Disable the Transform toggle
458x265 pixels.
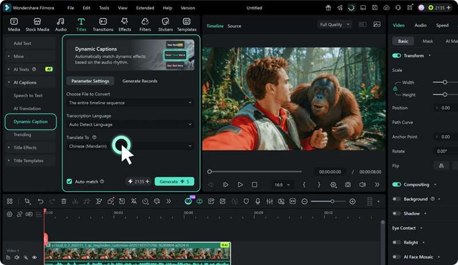[x=396, y=55]
